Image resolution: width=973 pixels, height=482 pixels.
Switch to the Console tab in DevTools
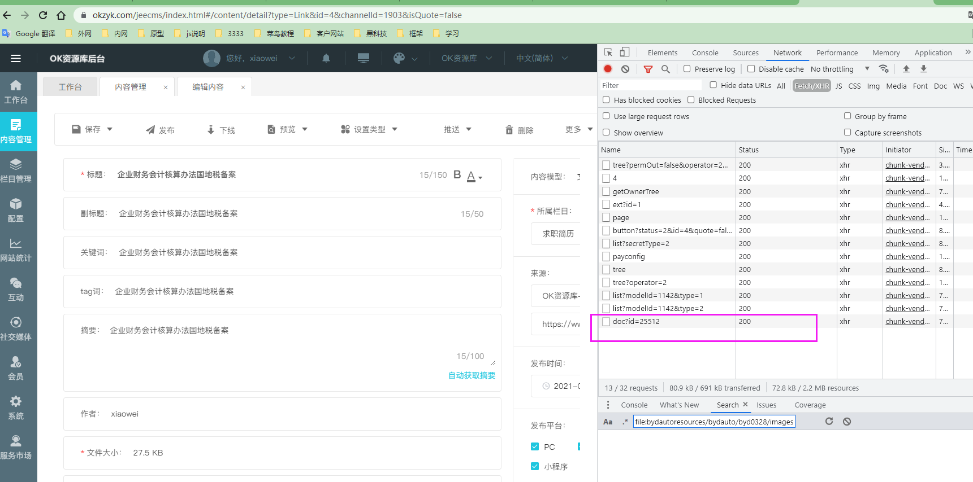click(x=705, y=52)
